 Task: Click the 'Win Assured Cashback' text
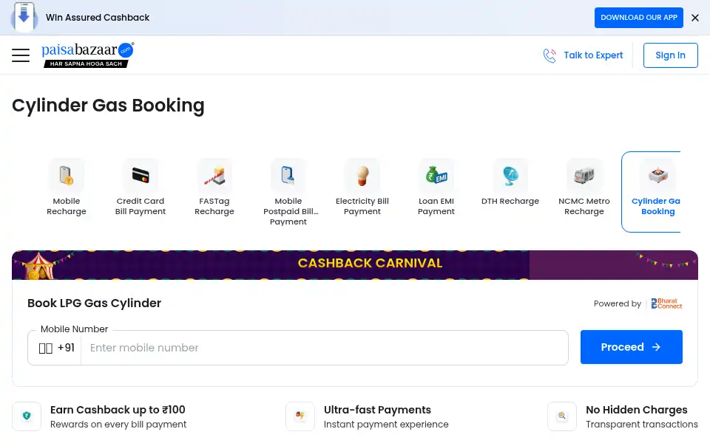pos(98,18)
